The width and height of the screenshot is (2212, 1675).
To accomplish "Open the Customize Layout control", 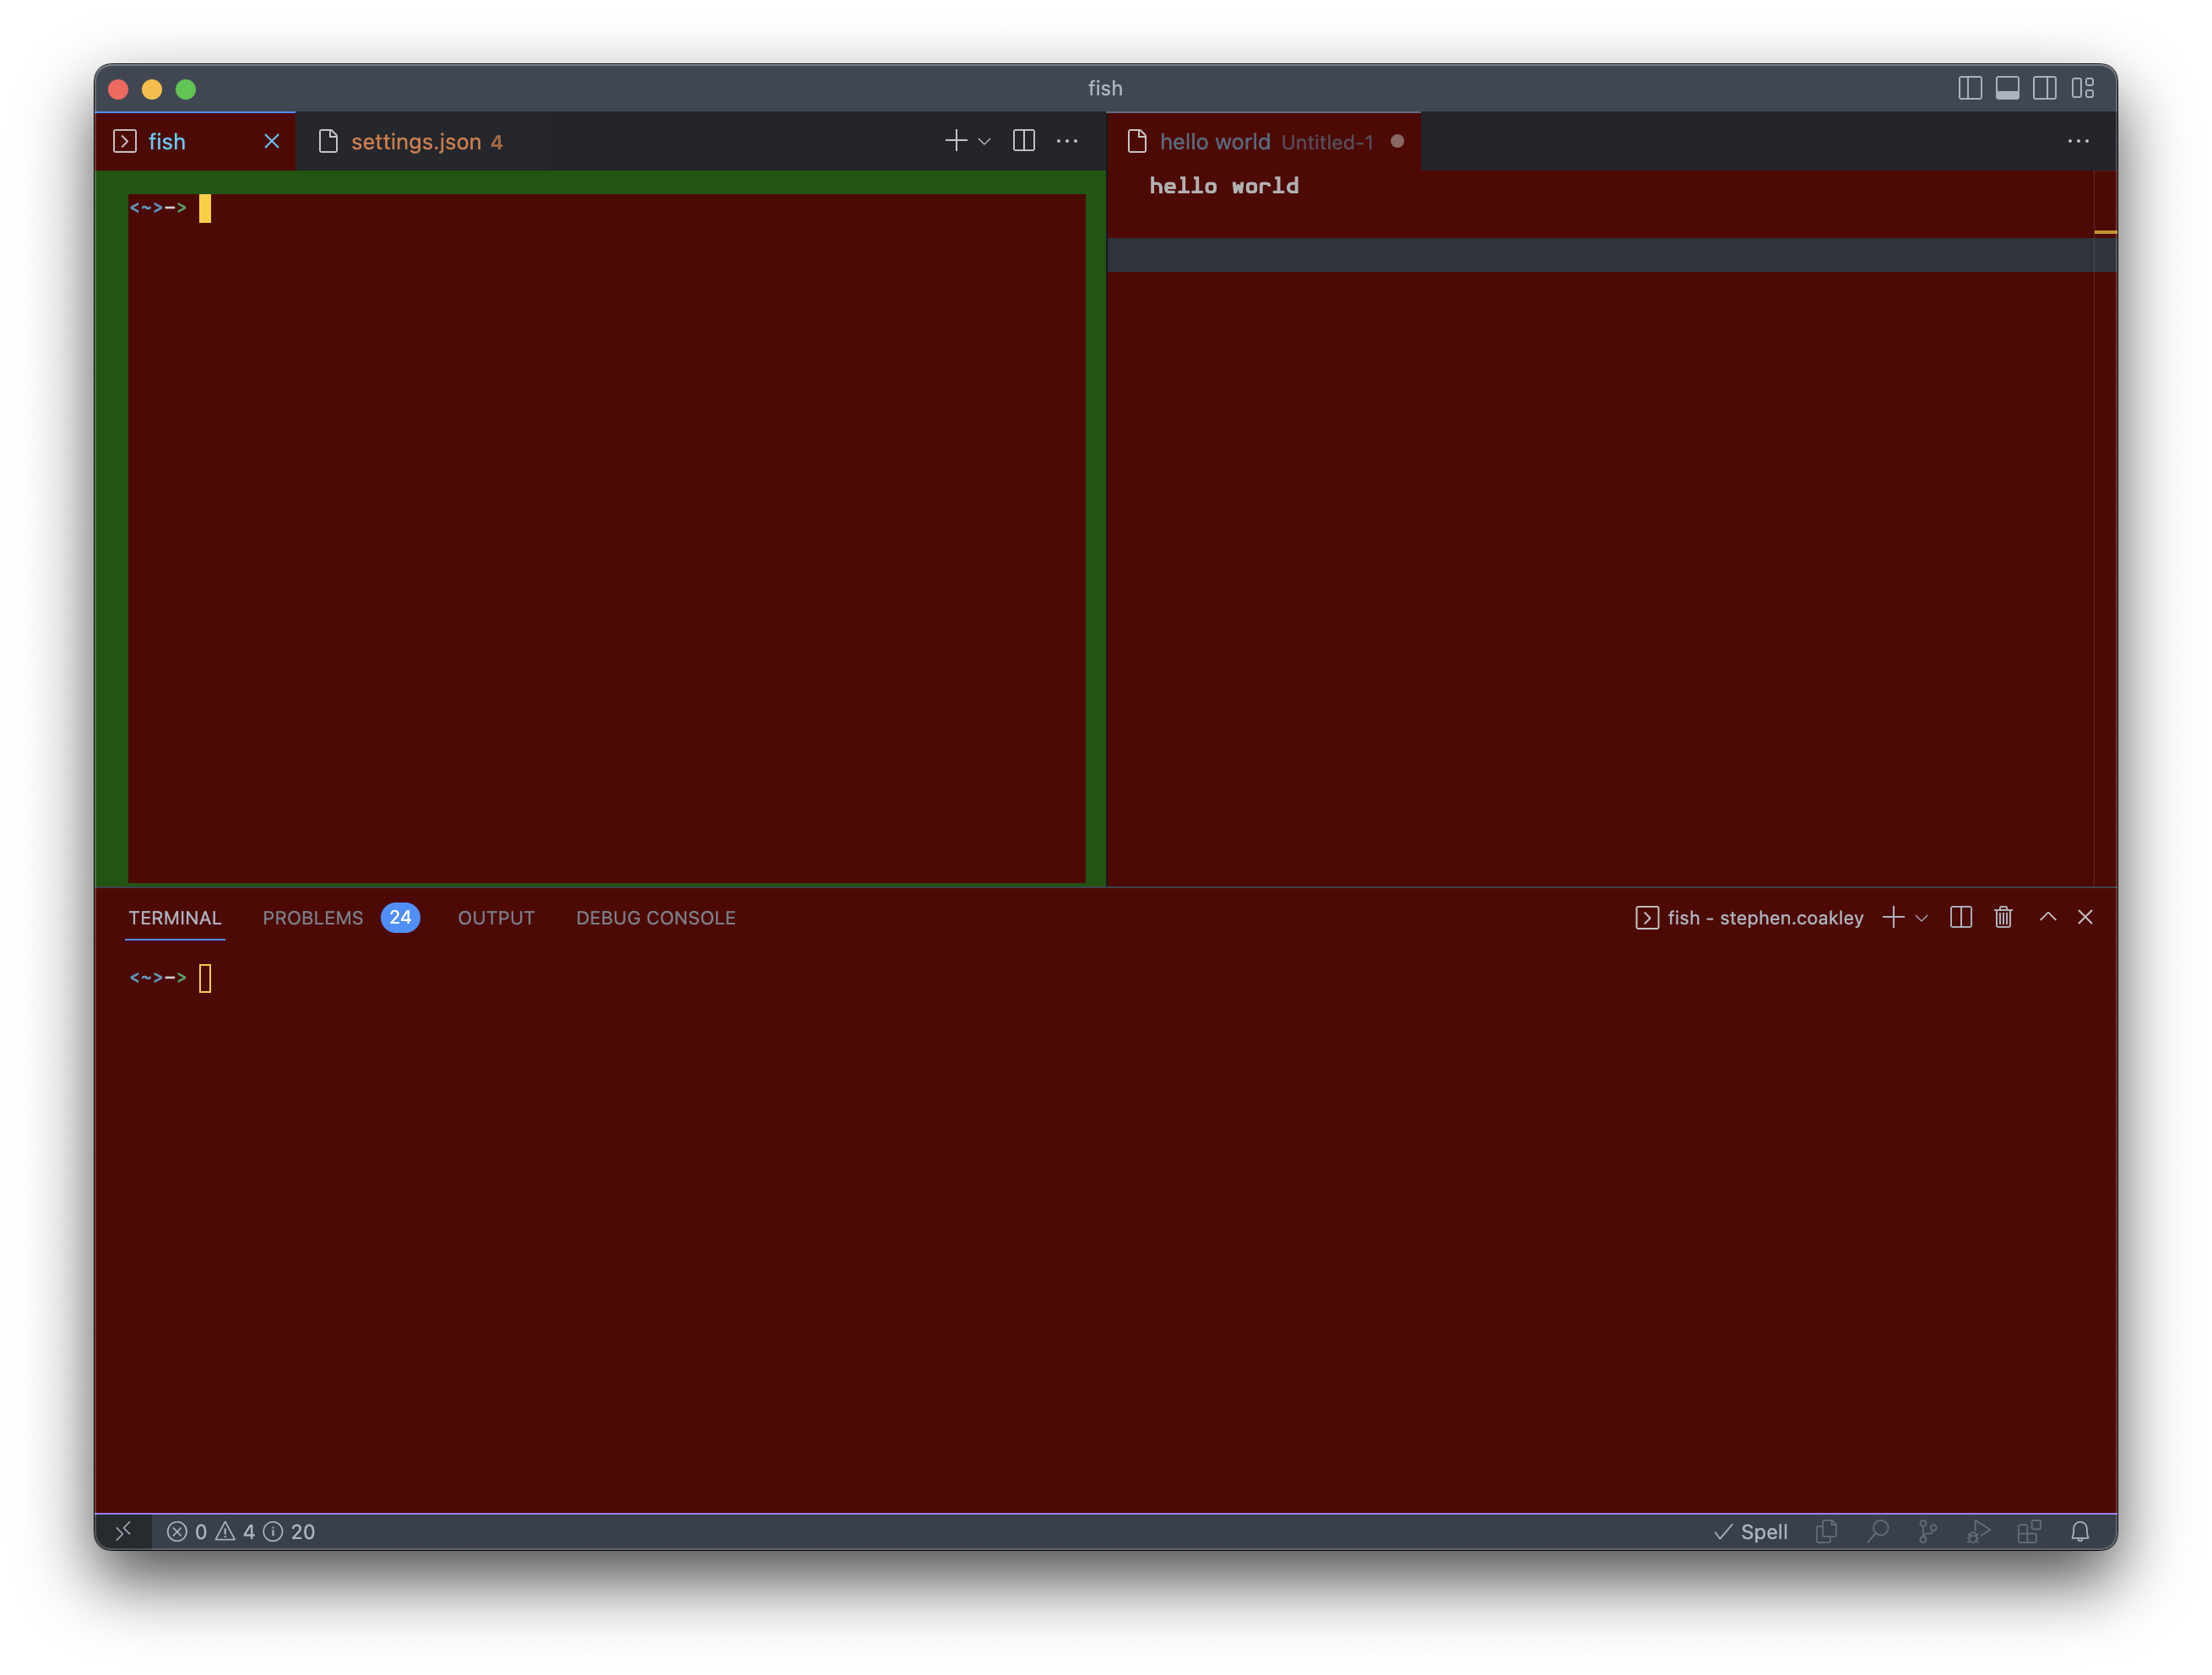I will [x=2084, y=88].
